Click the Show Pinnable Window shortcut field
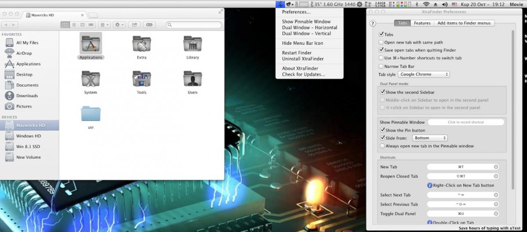Viewport: 527px width, 232px height. coord(466,122)
